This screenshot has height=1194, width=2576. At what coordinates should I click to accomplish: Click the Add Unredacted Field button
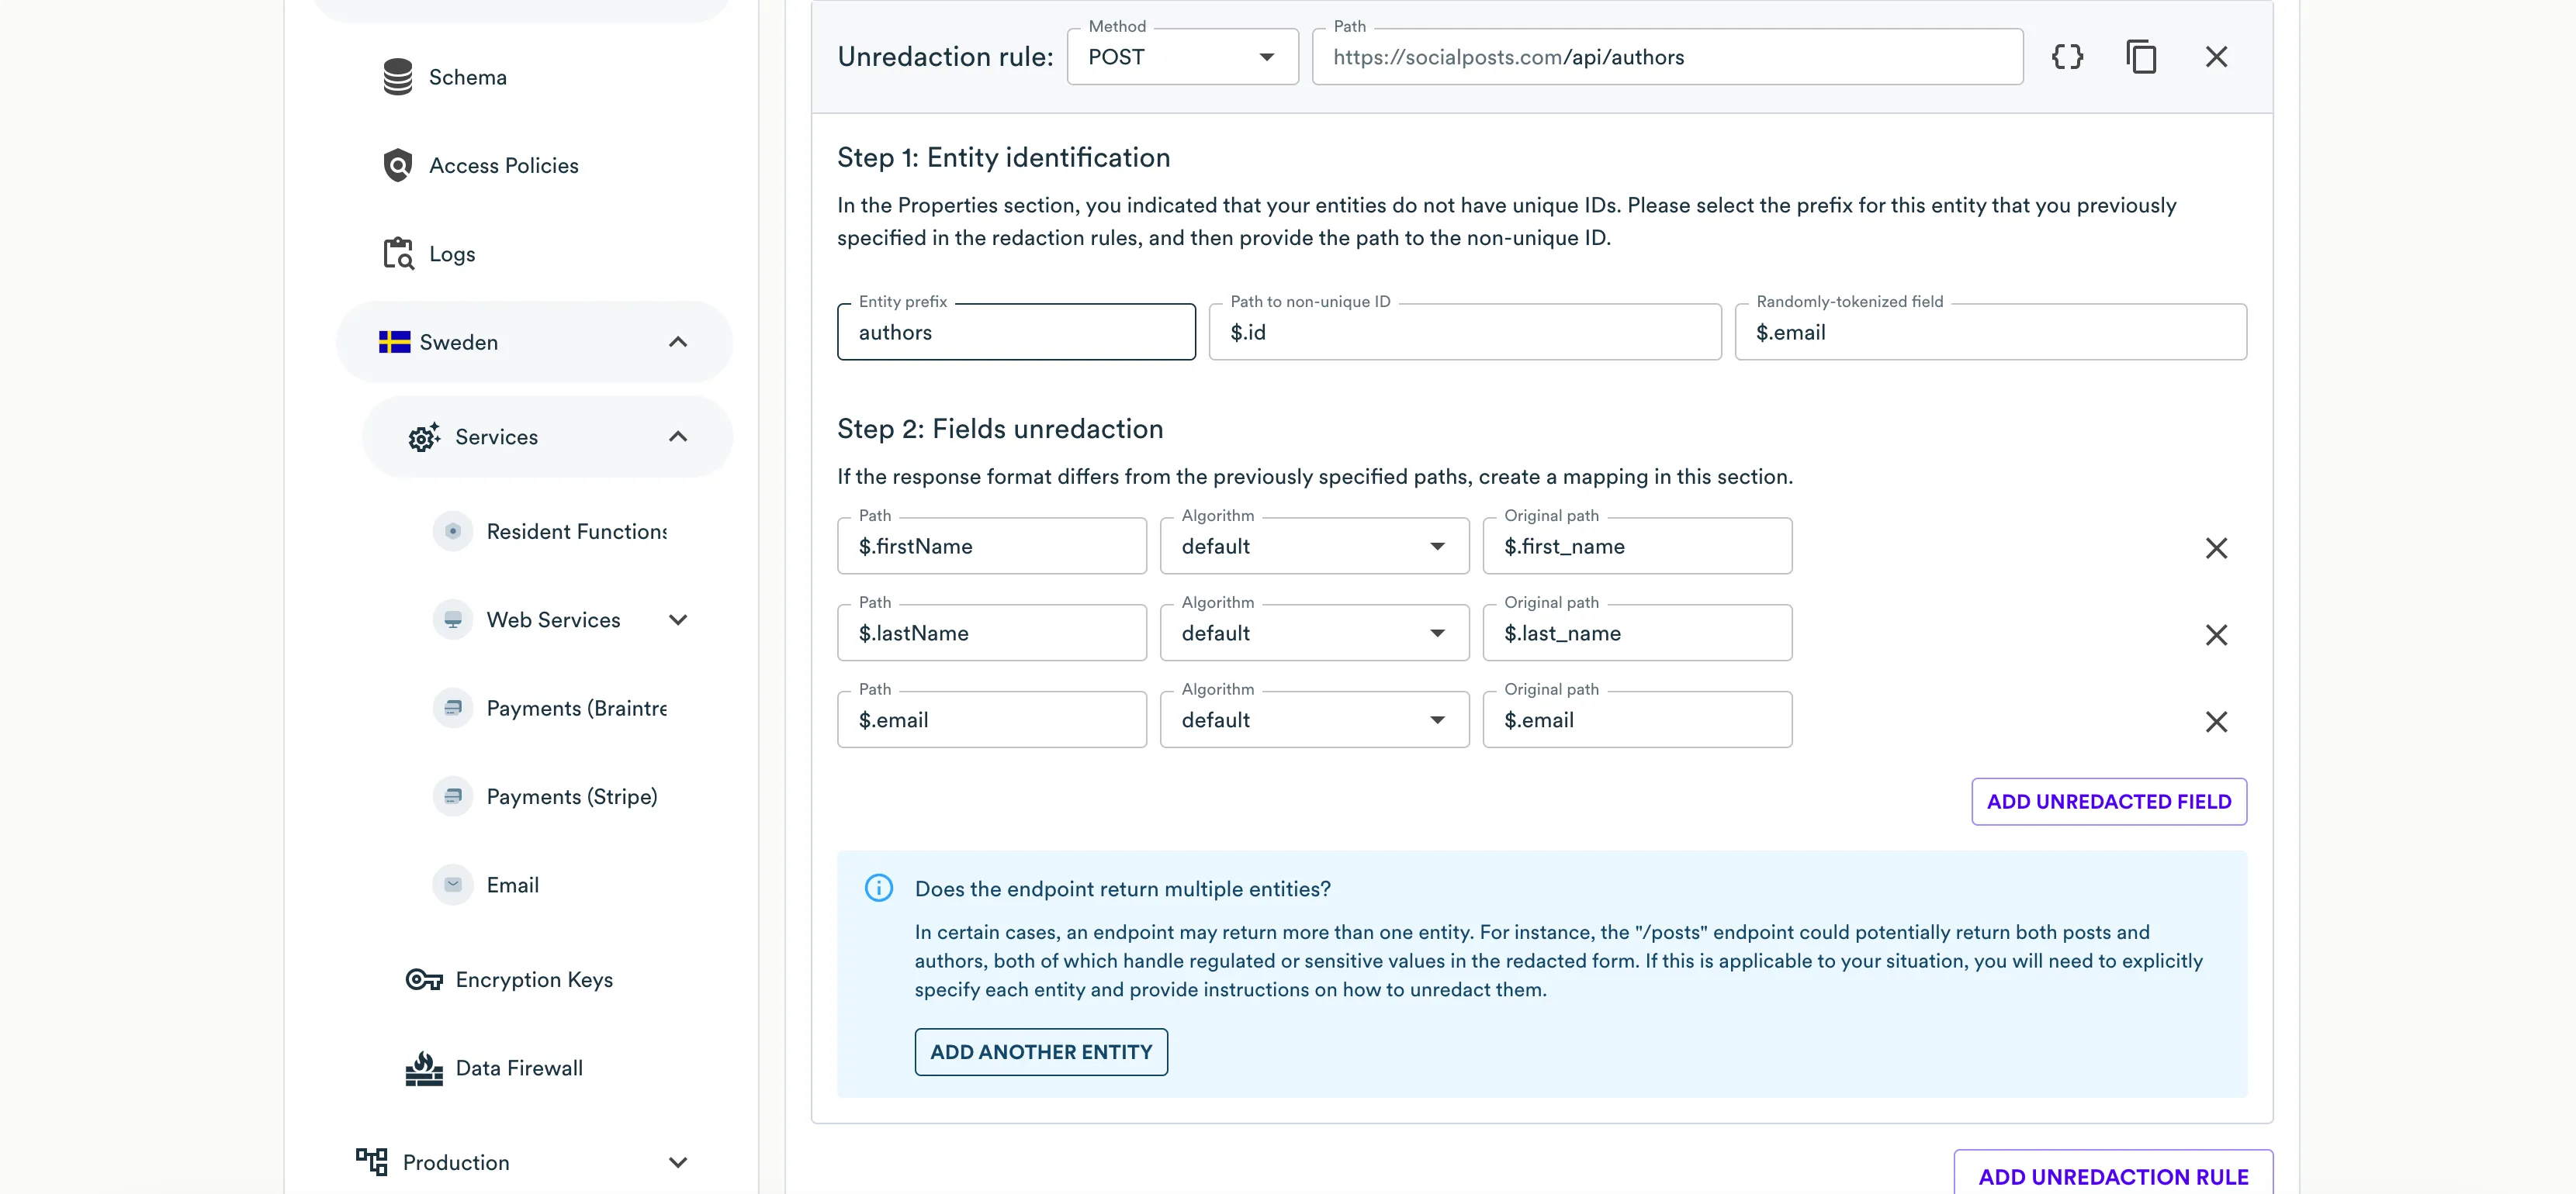pyautogui.click(x=2108, y=802)
